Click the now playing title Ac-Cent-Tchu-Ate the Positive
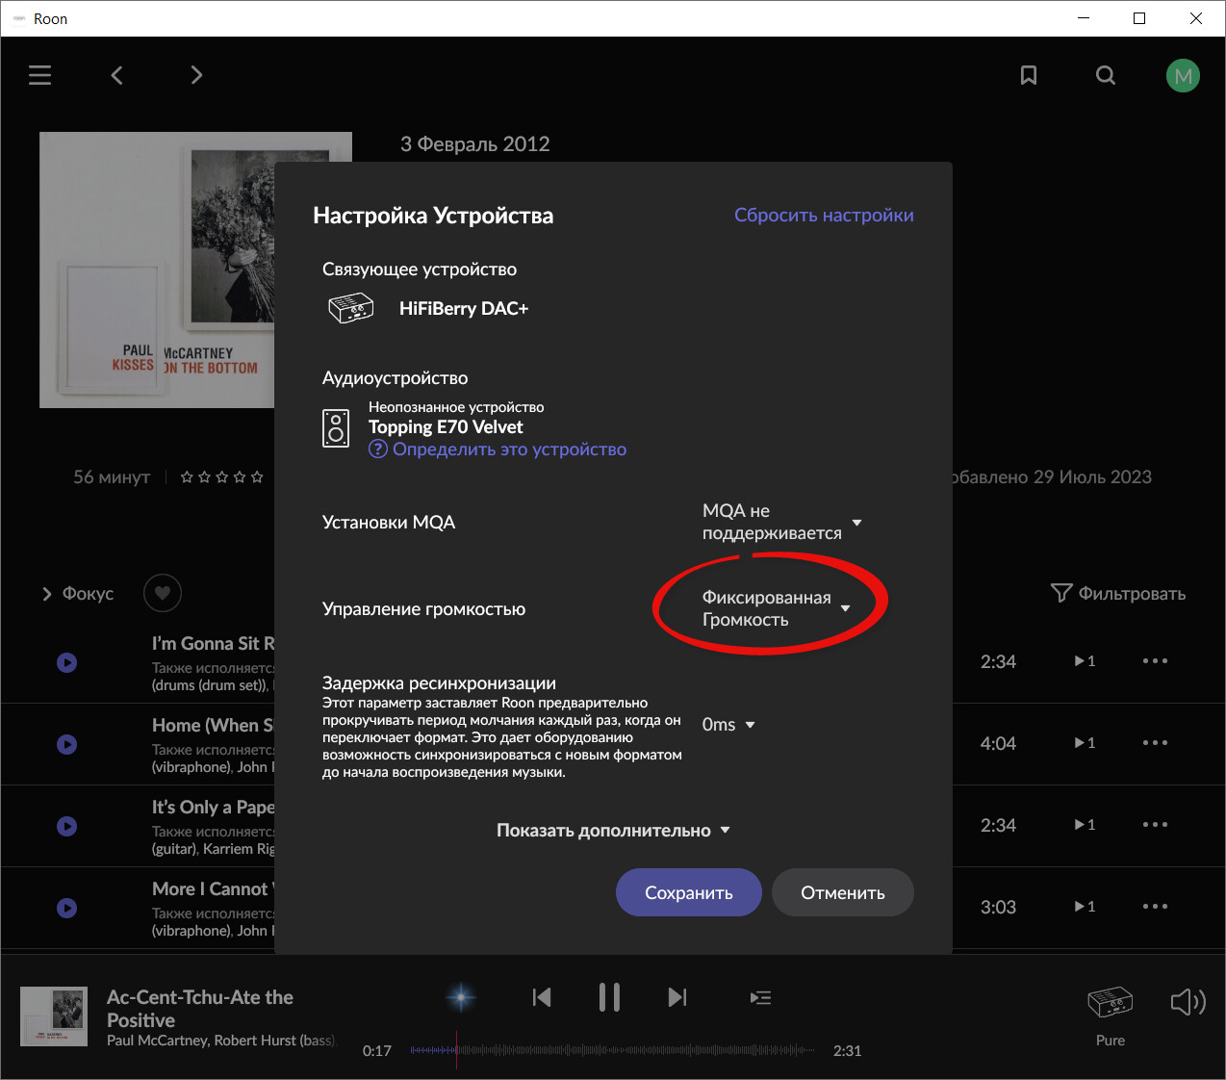 coord(200,1009)
